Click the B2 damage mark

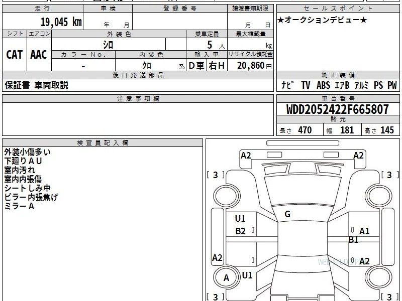(240, 231)
